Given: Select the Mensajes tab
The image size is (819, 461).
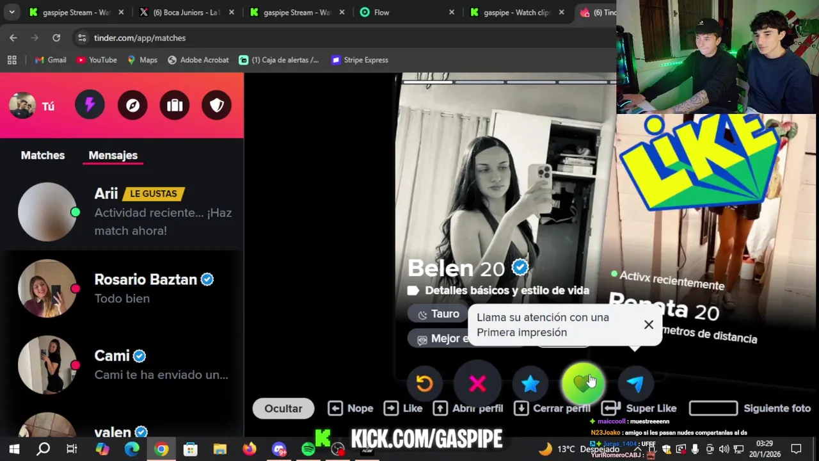Looking at the screenshot, I should [x=113, y=155].
